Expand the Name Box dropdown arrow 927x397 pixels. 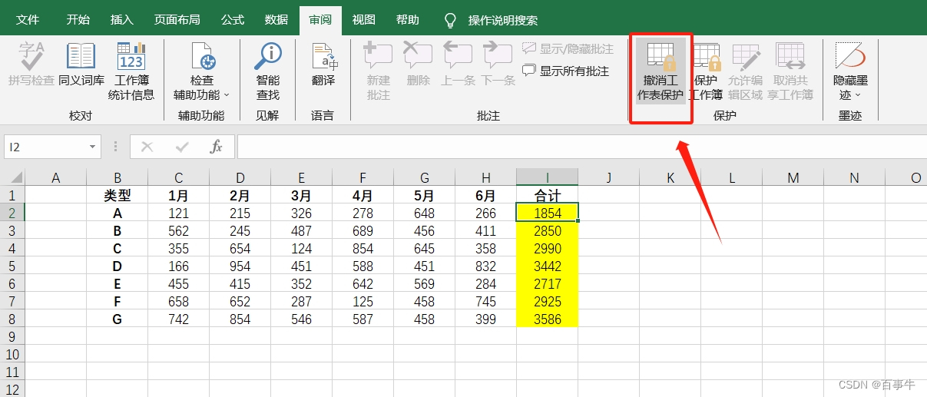pos(93,146)
